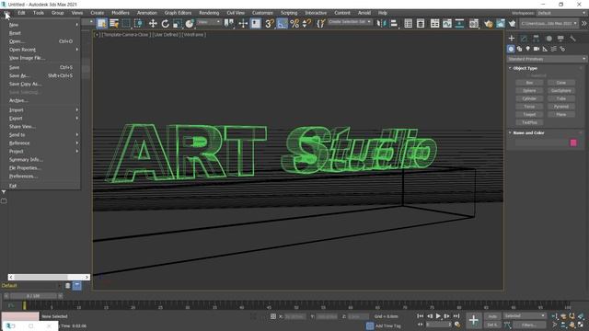
Task: Toggle Keyboard Shortcut Override
Action: tap(256, 24)
